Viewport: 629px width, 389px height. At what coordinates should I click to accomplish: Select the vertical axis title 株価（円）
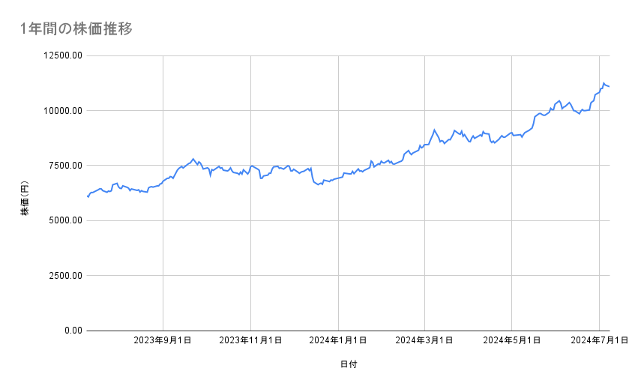tap(25, 202)
